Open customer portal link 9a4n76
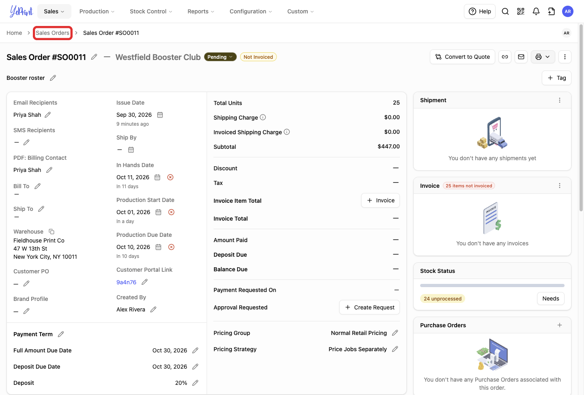Image resolution: width=584 pixels, height=395 pixels. (x=127, y=282)
